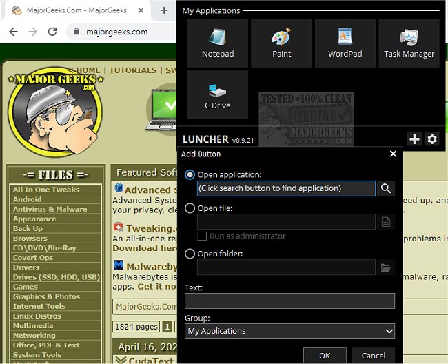Image resolution: width=448 pixels, height=364 pixels.
Task: Open the Games category
Action: tap(56, 287)
